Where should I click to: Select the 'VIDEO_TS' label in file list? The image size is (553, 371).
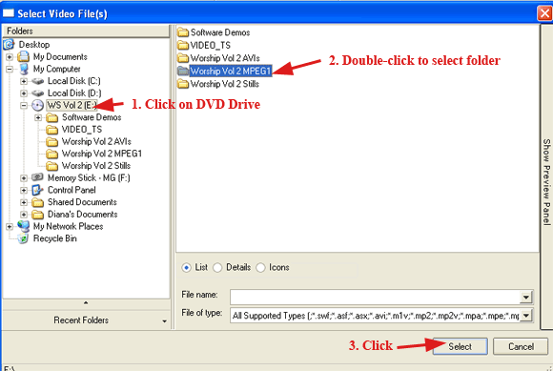[210, 45]
